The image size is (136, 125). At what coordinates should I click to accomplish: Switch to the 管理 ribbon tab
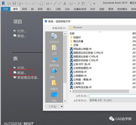[x=111, y=9]
